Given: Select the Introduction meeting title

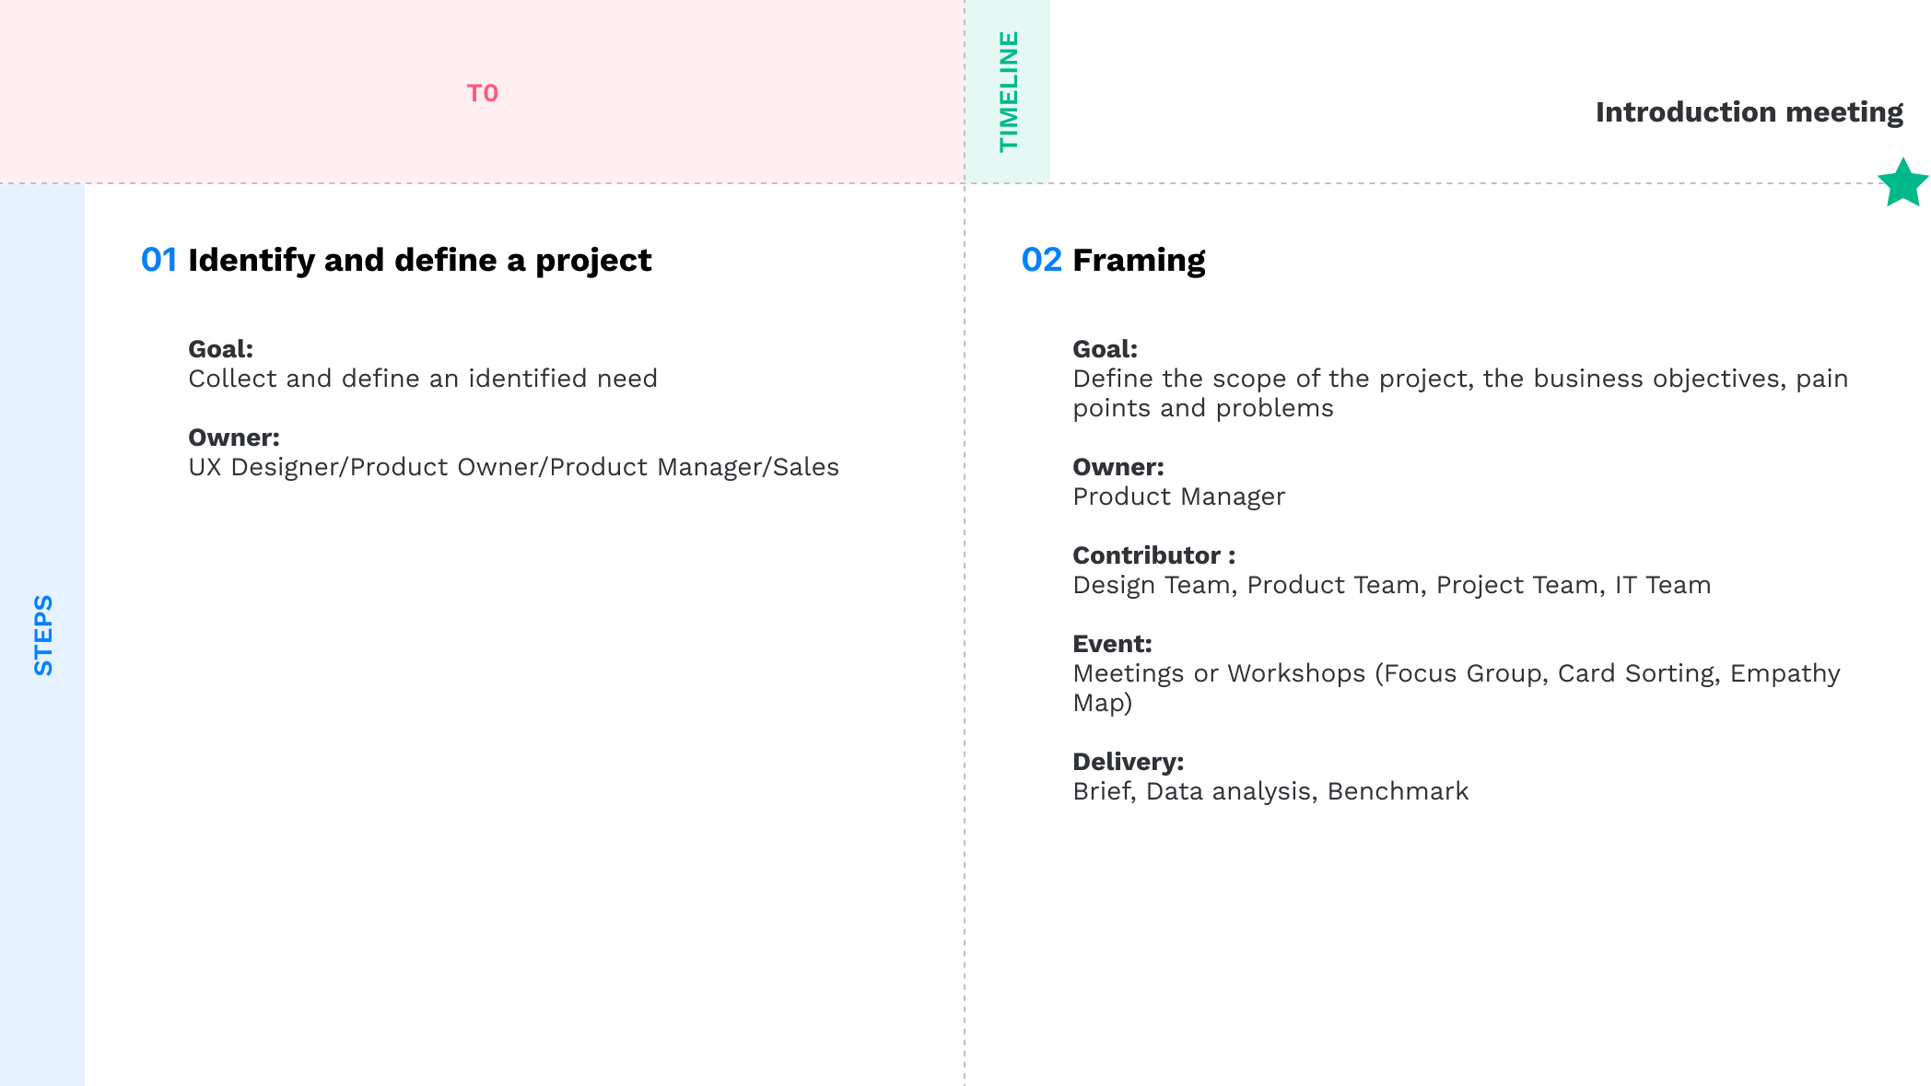Looking at the screenshot, I should (1749, 112).
